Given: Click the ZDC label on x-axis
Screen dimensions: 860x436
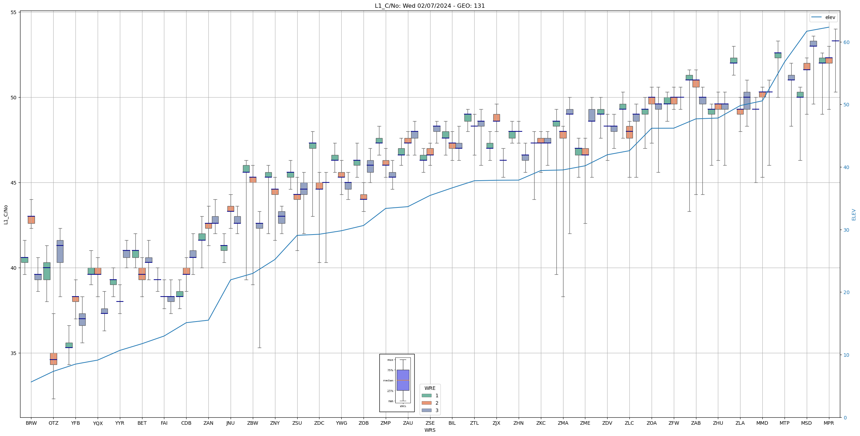Looking at the screenshot, I should coord(319,423).
